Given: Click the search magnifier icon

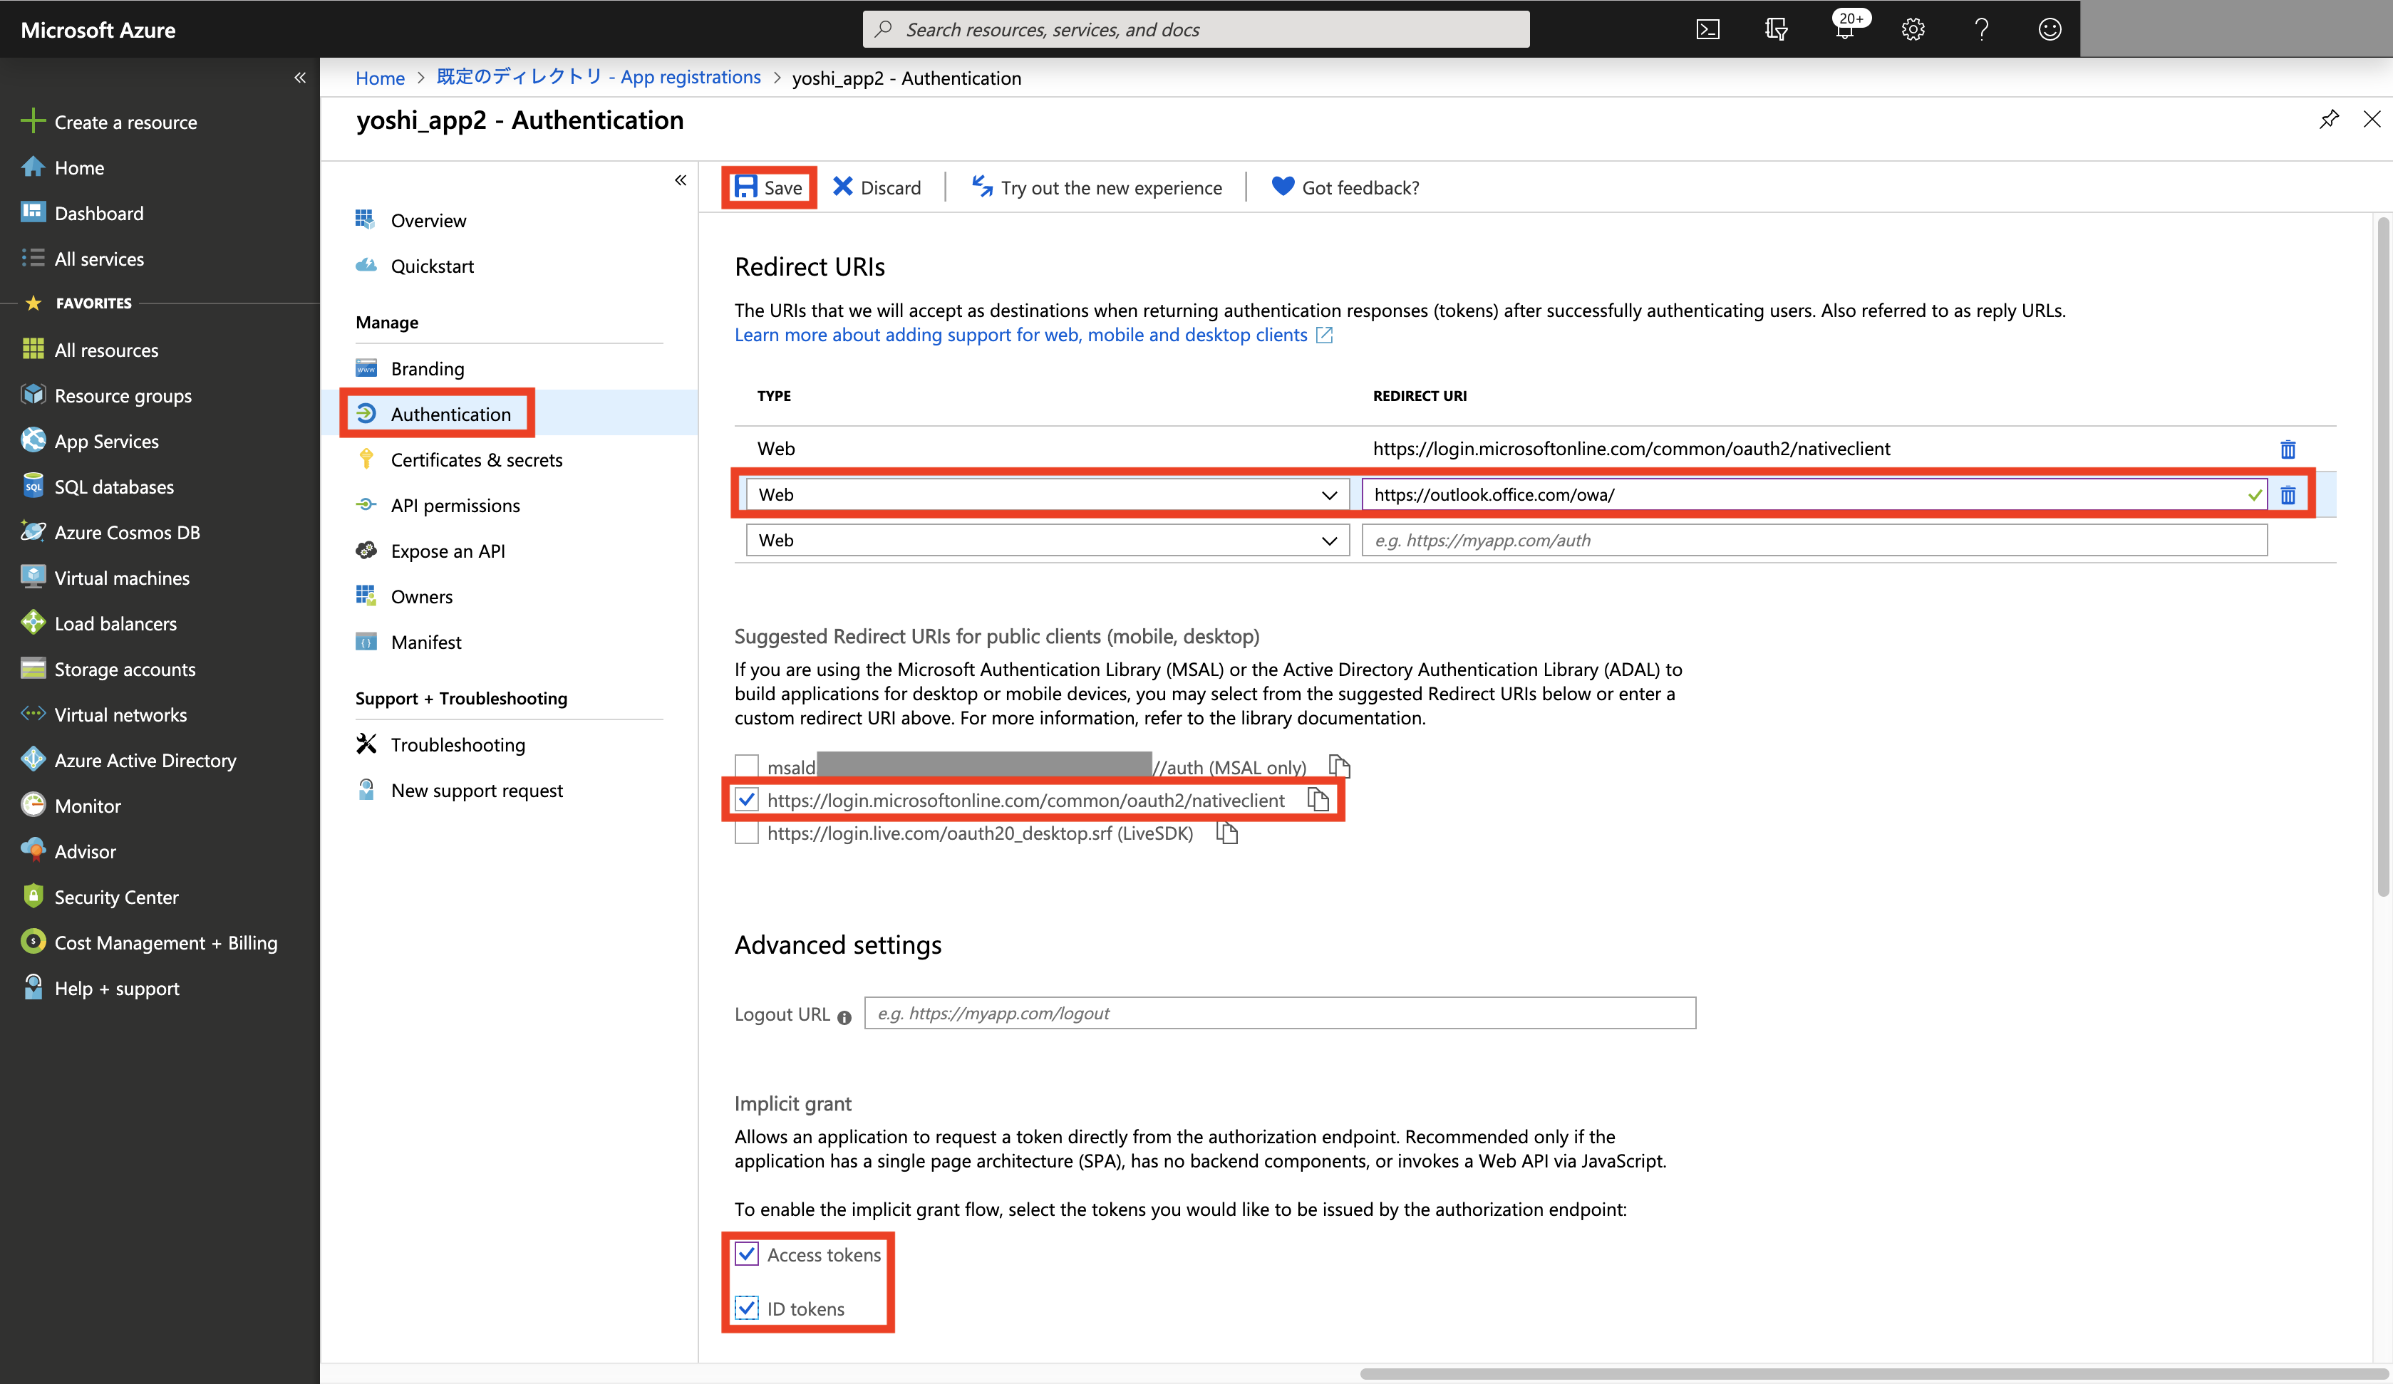Looking at the screenshot, I should click(883, 29).
